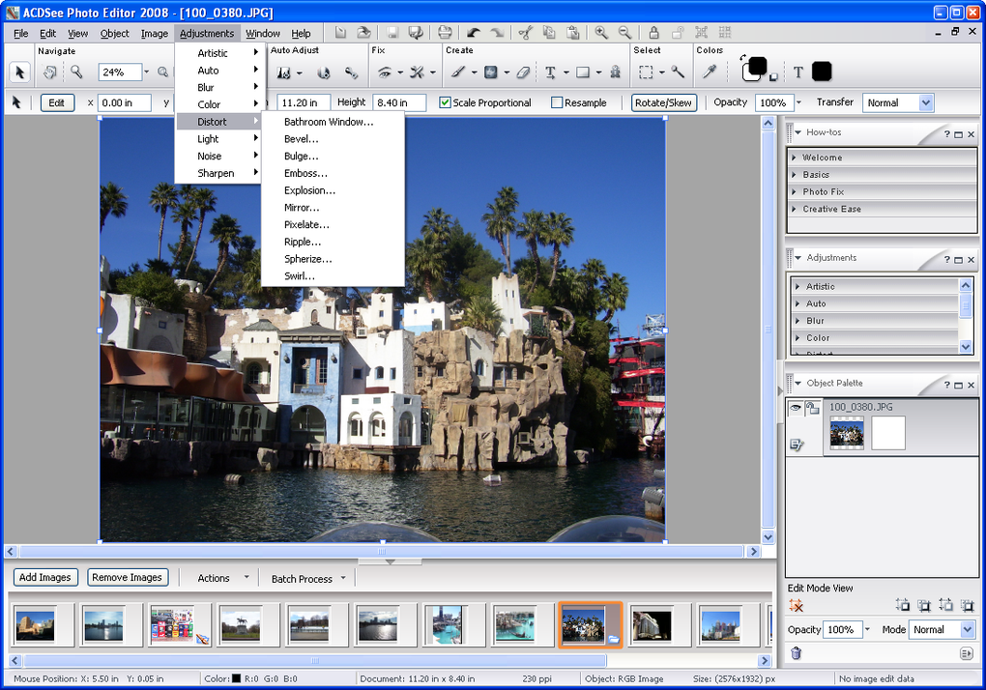Image resolution: width=986 pixels, height=690 pixels.
Task: Enable the Resample checkbox
Action: (x=557, y=102)
